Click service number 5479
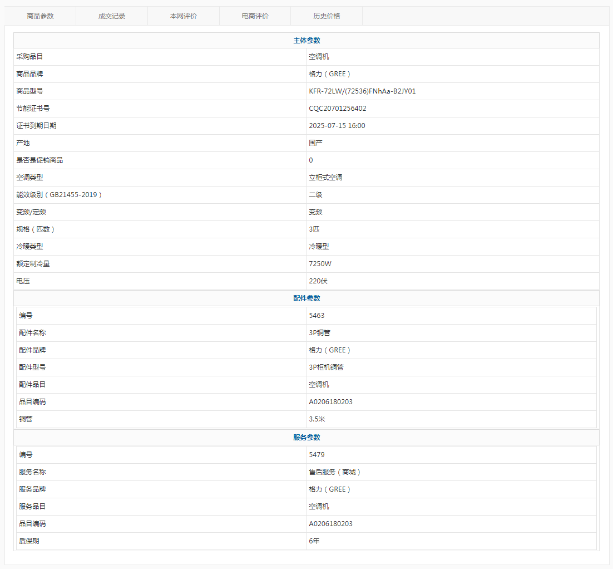This screenshot has height=569, width=613. coord(317,455)
